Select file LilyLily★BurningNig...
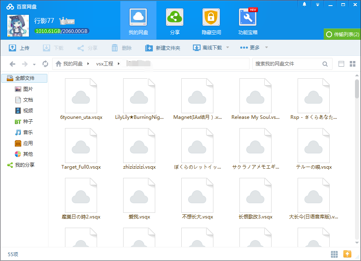The height and width of the screenshot is (261, 361). 139,99
